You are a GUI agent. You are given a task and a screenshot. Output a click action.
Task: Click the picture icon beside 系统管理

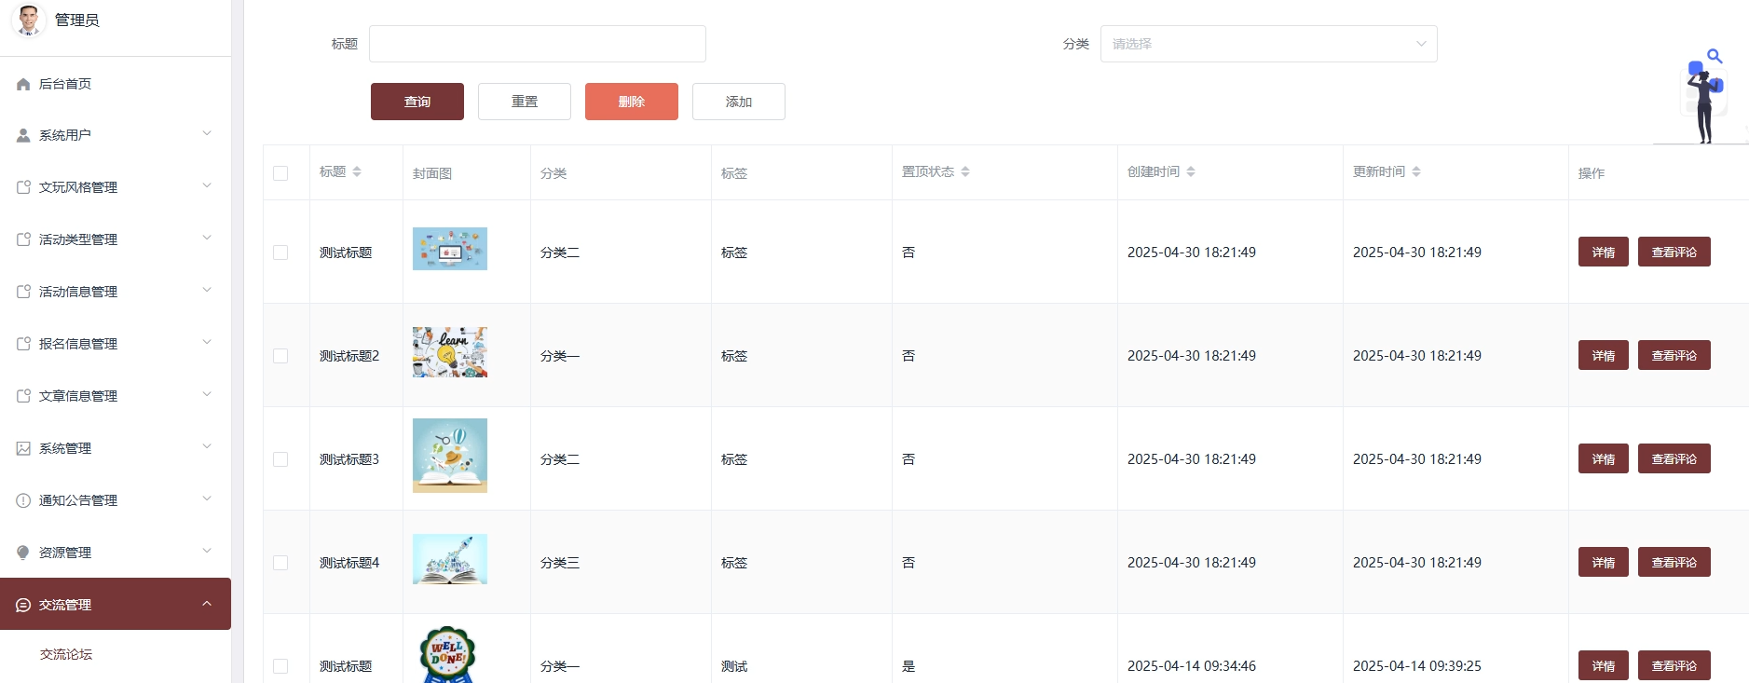coord(23,448)
